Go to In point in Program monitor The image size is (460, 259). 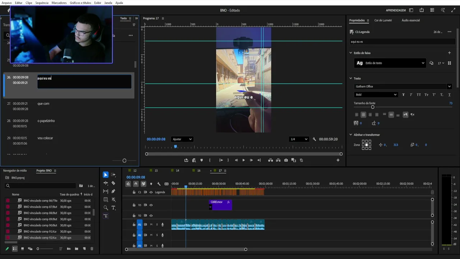click(221, 160)
